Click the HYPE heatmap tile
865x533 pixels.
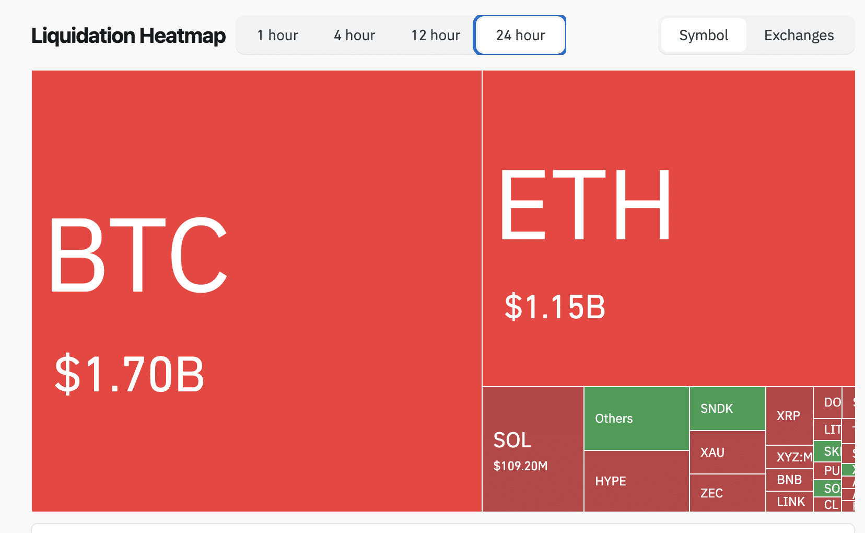pos(637,481)
